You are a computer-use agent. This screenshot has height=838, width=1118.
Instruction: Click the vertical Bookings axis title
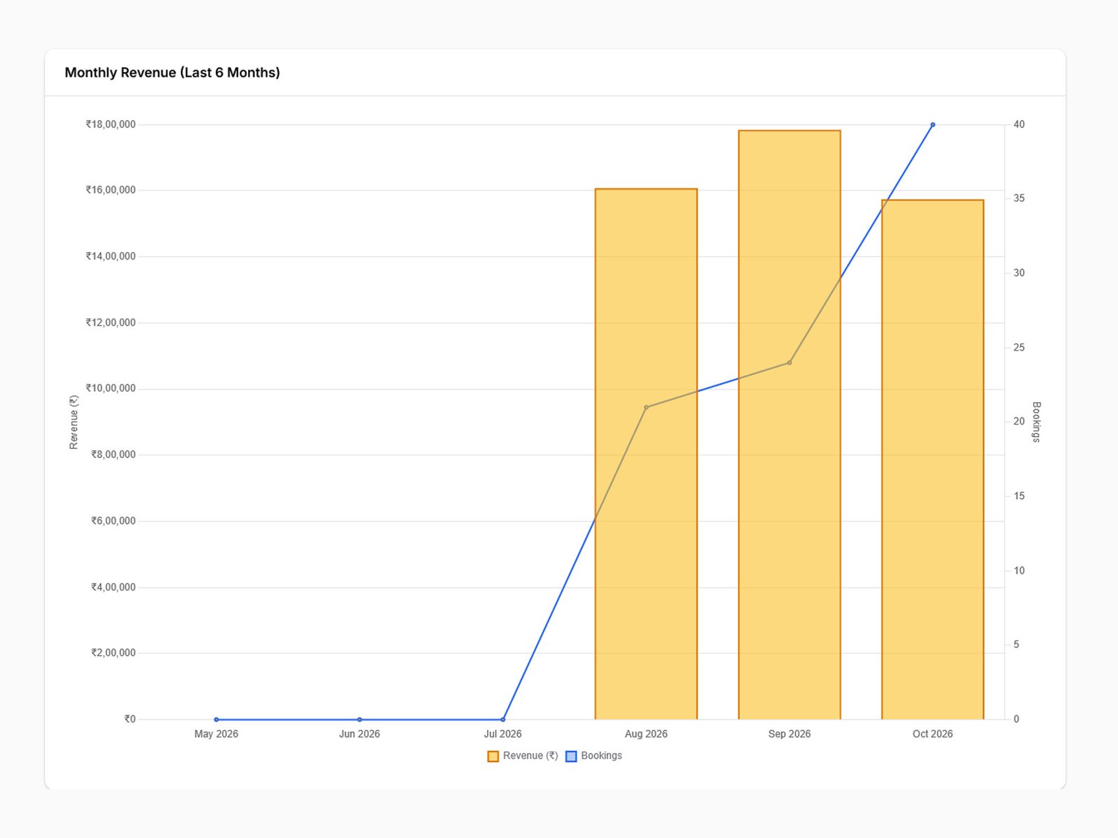tap(1036, 422)
